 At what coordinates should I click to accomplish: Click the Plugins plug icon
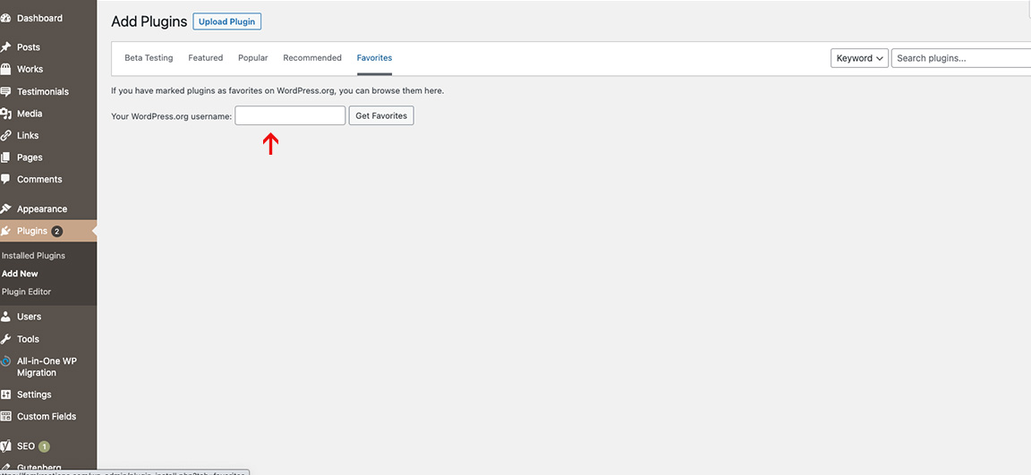pos(5,232)
